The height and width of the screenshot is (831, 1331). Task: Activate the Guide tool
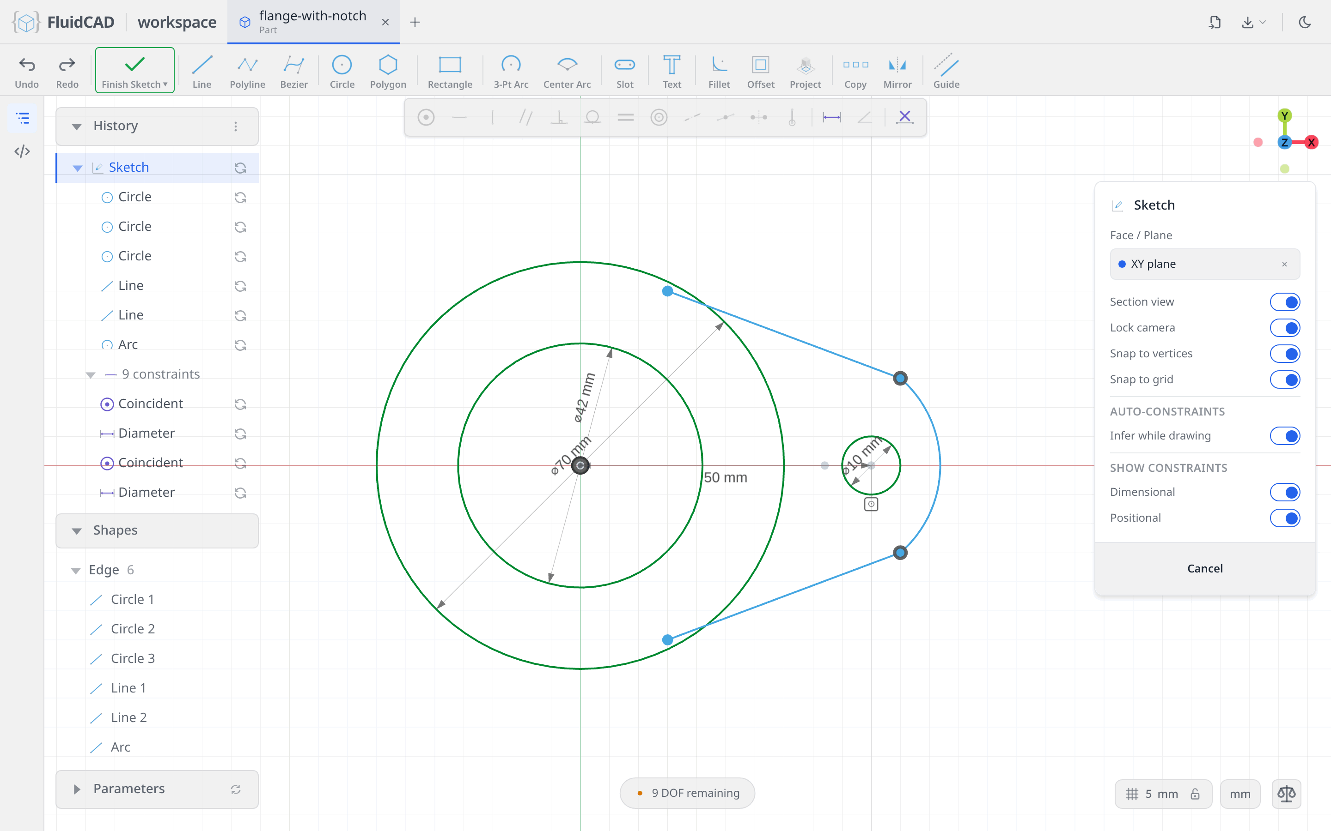click(946, 72)
